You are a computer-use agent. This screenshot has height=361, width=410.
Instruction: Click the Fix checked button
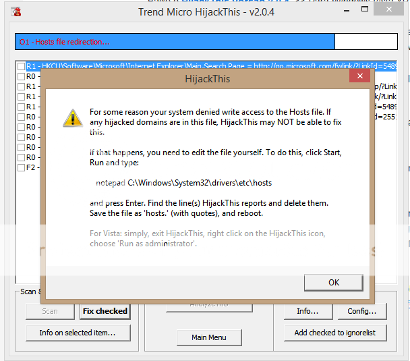click(x=105, y=311)
